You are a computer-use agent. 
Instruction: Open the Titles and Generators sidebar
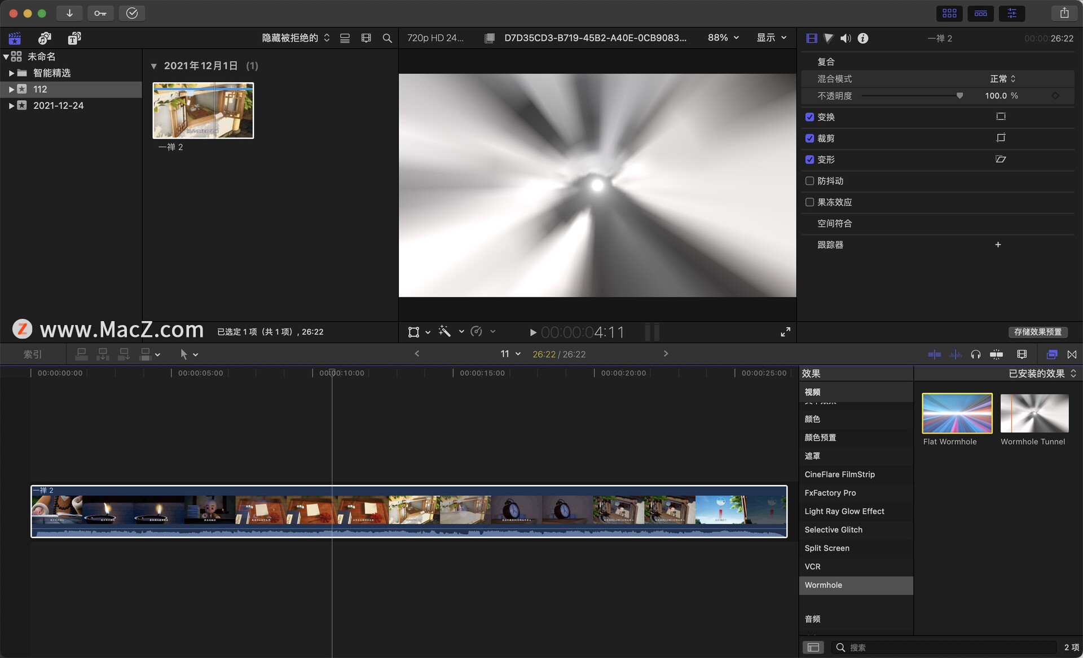coord(74,38)
